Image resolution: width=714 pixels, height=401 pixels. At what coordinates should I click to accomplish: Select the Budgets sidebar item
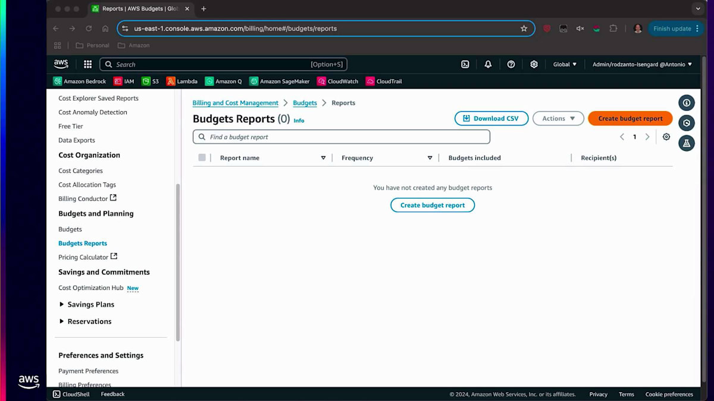click(x=70, y=229)
